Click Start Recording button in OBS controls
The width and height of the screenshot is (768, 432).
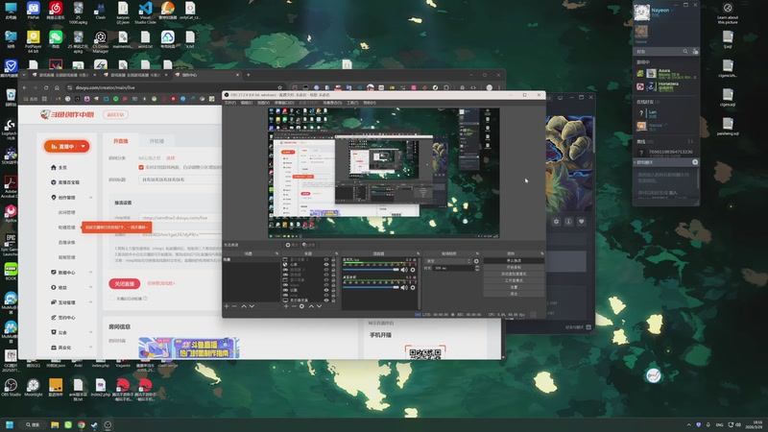514,267
